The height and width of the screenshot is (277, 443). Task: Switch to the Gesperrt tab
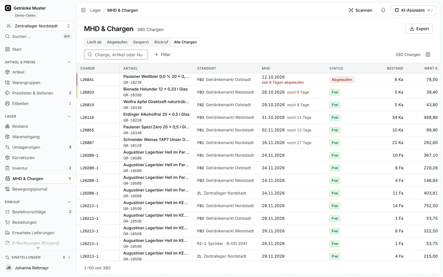click(x=141, y=42)
